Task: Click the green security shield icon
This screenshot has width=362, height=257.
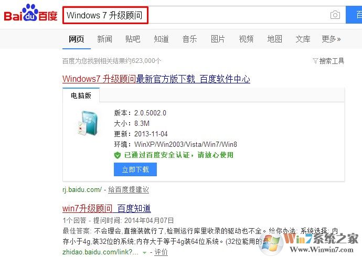Action: (118, 155)
